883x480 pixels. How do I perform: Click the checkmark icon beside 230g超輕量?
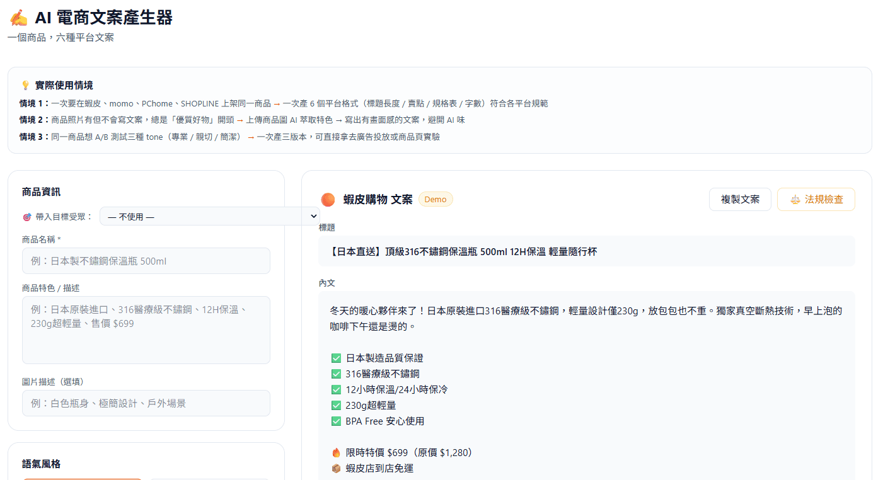click(x=336, y=406)
